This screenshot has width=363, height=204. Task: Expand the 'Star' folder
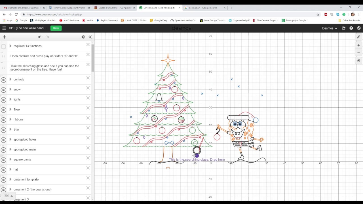[x=10, y=129]
